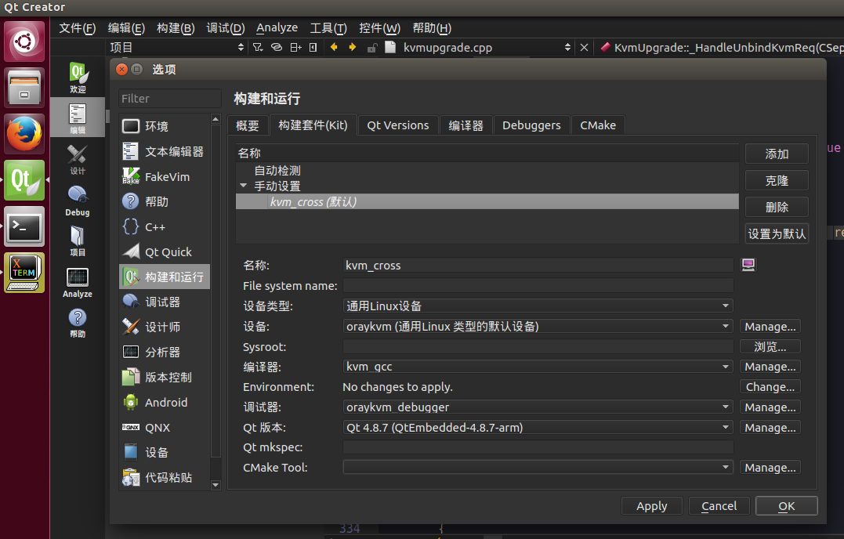Open the Projects (项目) mode icon

(78, 241)
